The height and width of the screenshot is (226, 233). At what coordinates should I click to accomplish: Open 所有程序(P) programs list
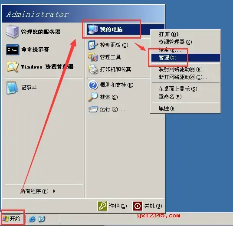click(x=34, y=191)
